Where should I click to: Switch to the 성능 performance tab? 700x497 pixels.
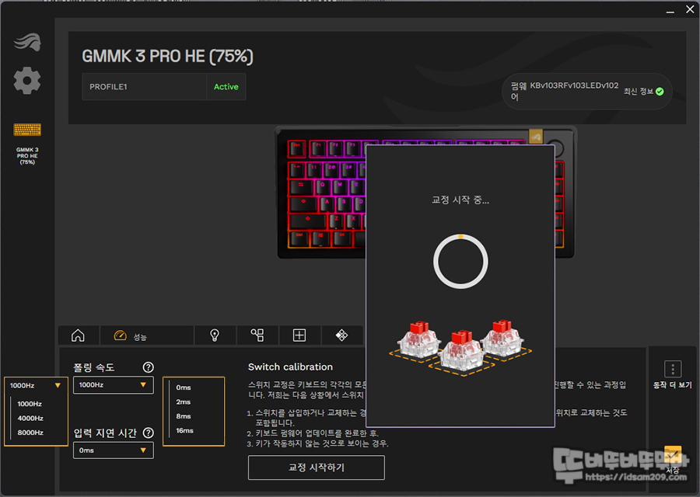(147, 335)
